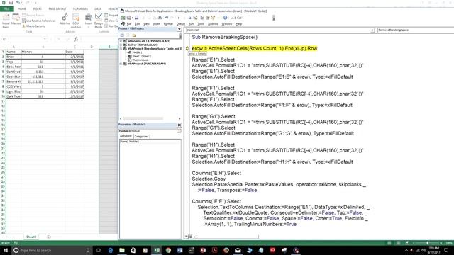Image resolution: width=454 pixels, height=255 pixels.
Task: Open Edge browser from taskbar
Action: pyautogui.click(x=111, y=250)
